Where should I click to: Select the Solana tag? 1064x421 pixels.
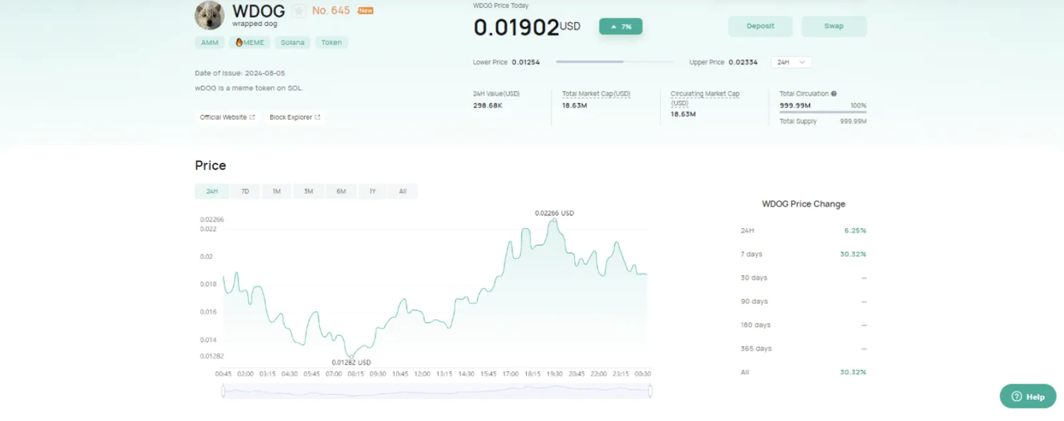click(293, 43)
